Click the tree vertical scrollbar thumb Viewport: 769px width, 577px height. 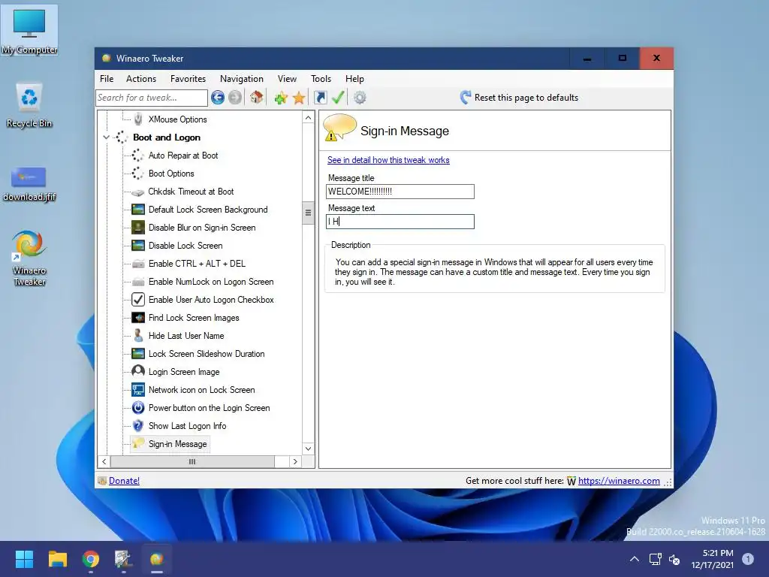[308, 213]
